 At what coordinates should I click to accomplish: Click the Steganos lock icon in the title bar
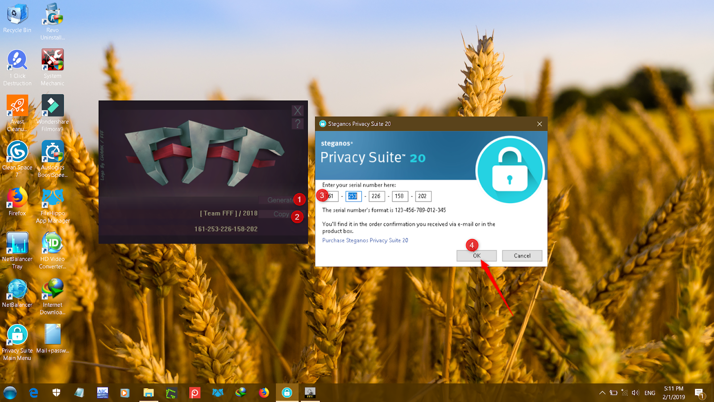click(323, 124)
